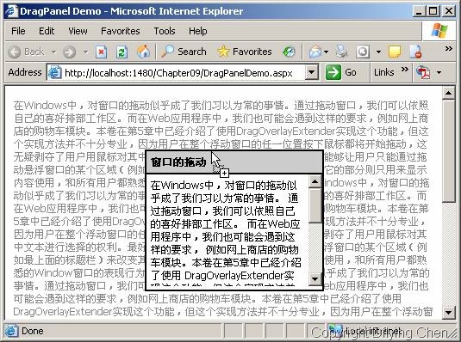The height and width of the screenshot is (342, 461).
Task: Click the toolbar icon right of Print
Action: [363, 52]
